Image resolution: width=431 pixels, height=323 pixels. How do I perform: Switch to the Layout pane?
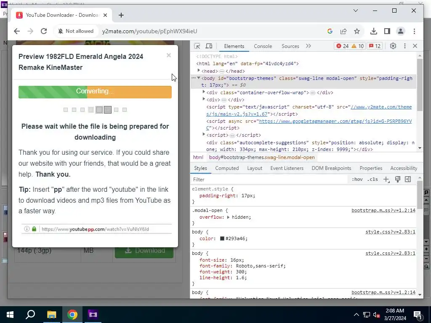click(255, 168)
